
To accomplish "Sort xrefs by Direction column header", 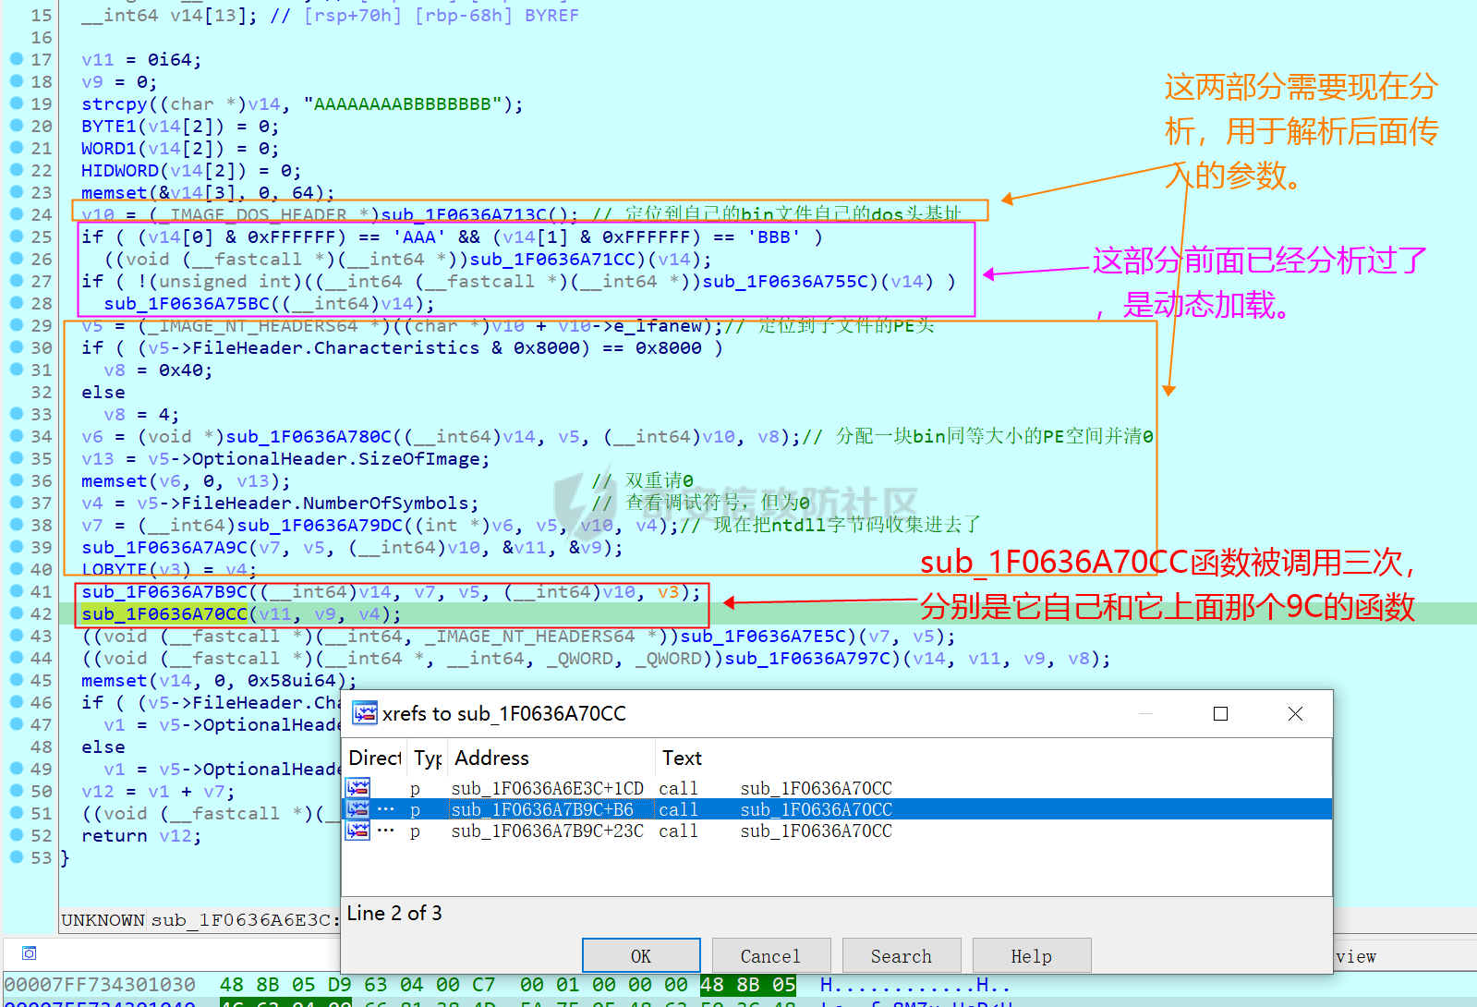I will (x=374, y=758).
